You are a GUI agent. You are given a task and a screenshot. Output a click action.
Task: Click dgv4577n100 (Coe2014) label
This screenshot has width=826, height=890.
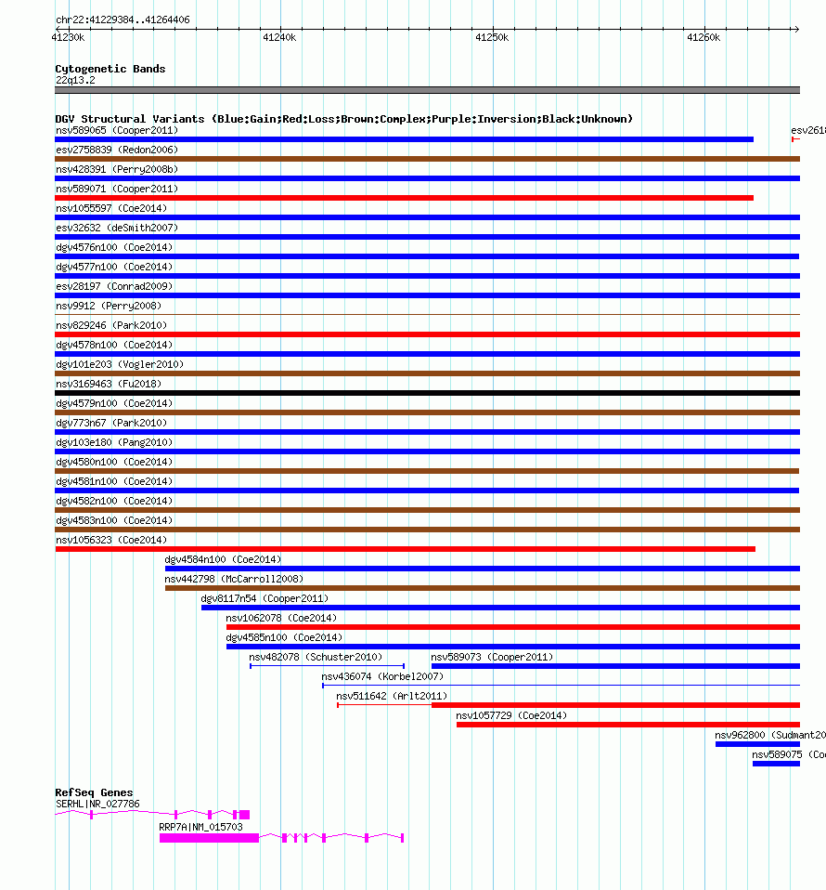click(x=114, y=267)
